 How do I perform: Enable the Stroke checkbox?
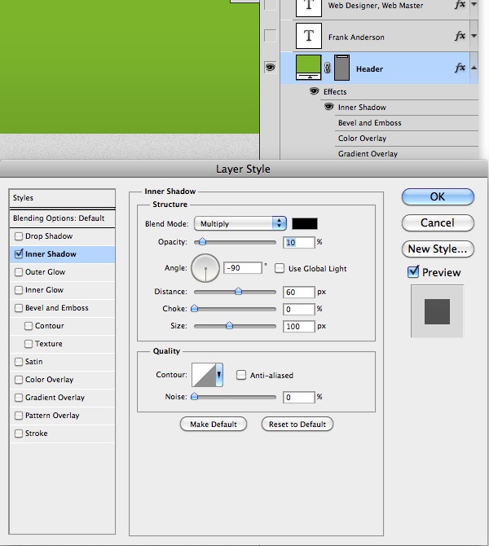(x=19, y=434)
